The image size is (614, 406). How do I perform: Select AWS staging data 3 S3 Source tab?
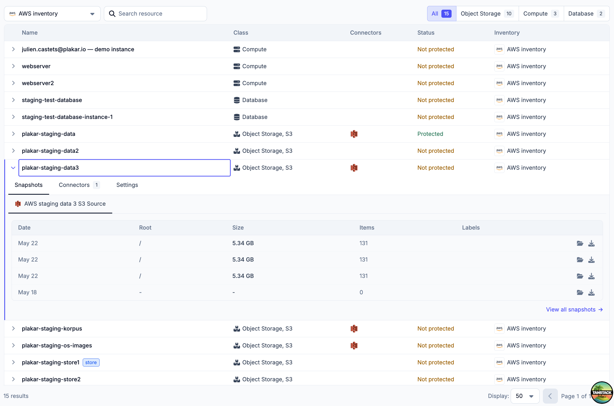pos(60,204)
